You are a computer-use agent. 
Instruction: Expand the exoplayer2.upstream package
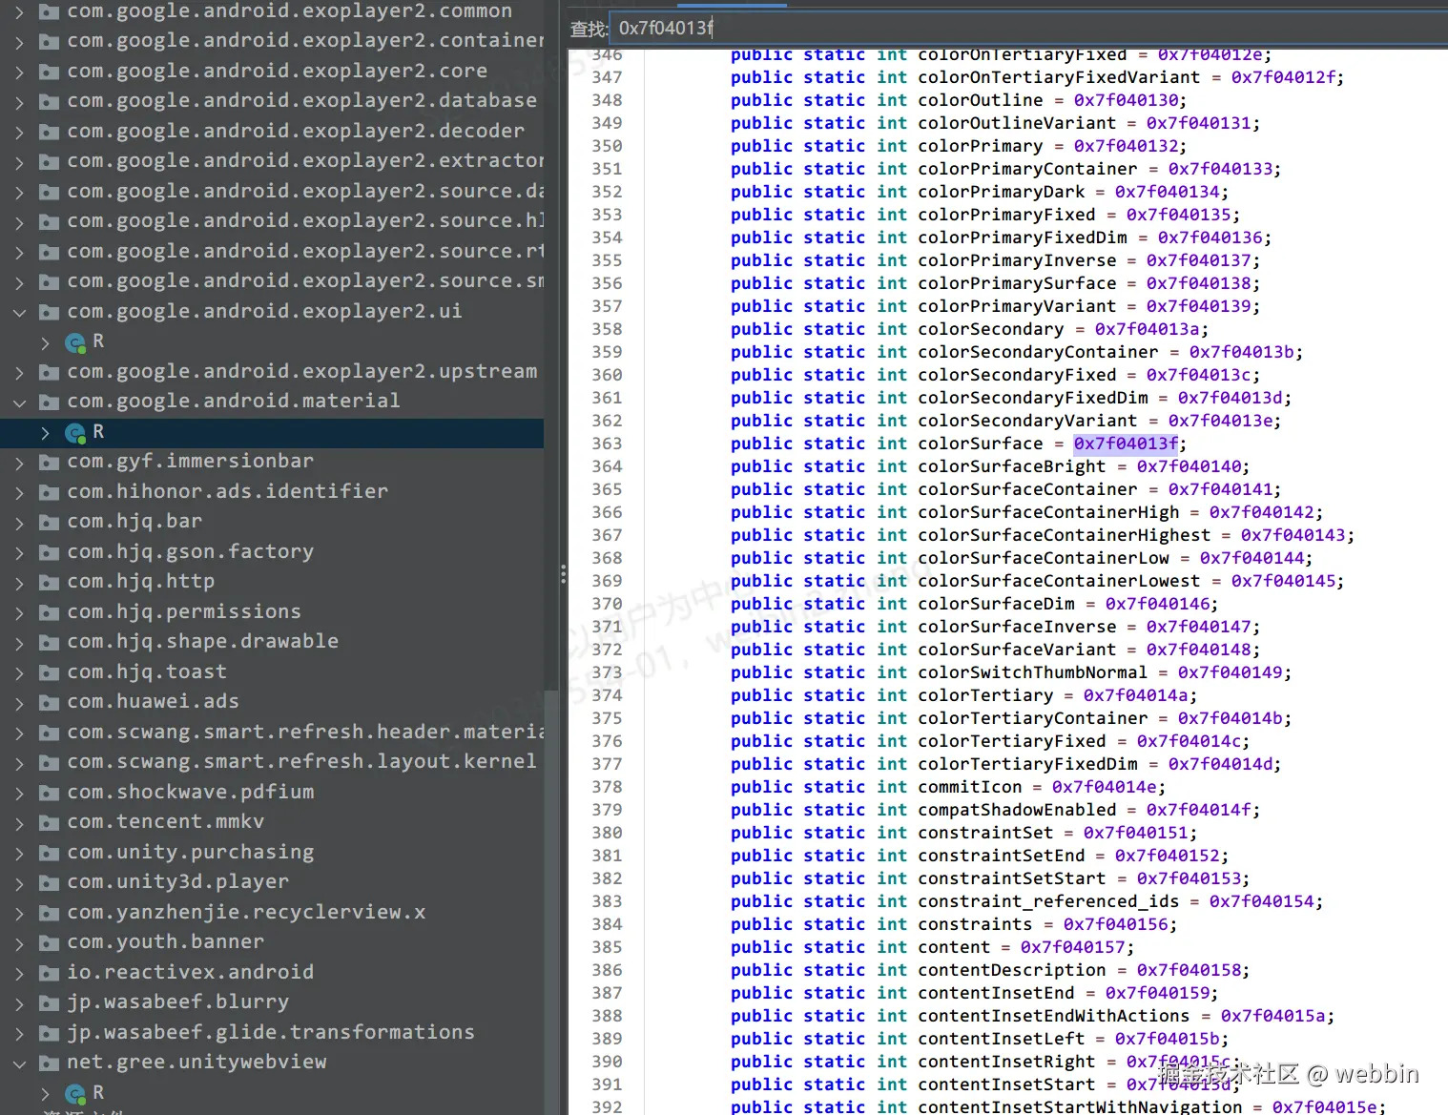tap(19, 372)
